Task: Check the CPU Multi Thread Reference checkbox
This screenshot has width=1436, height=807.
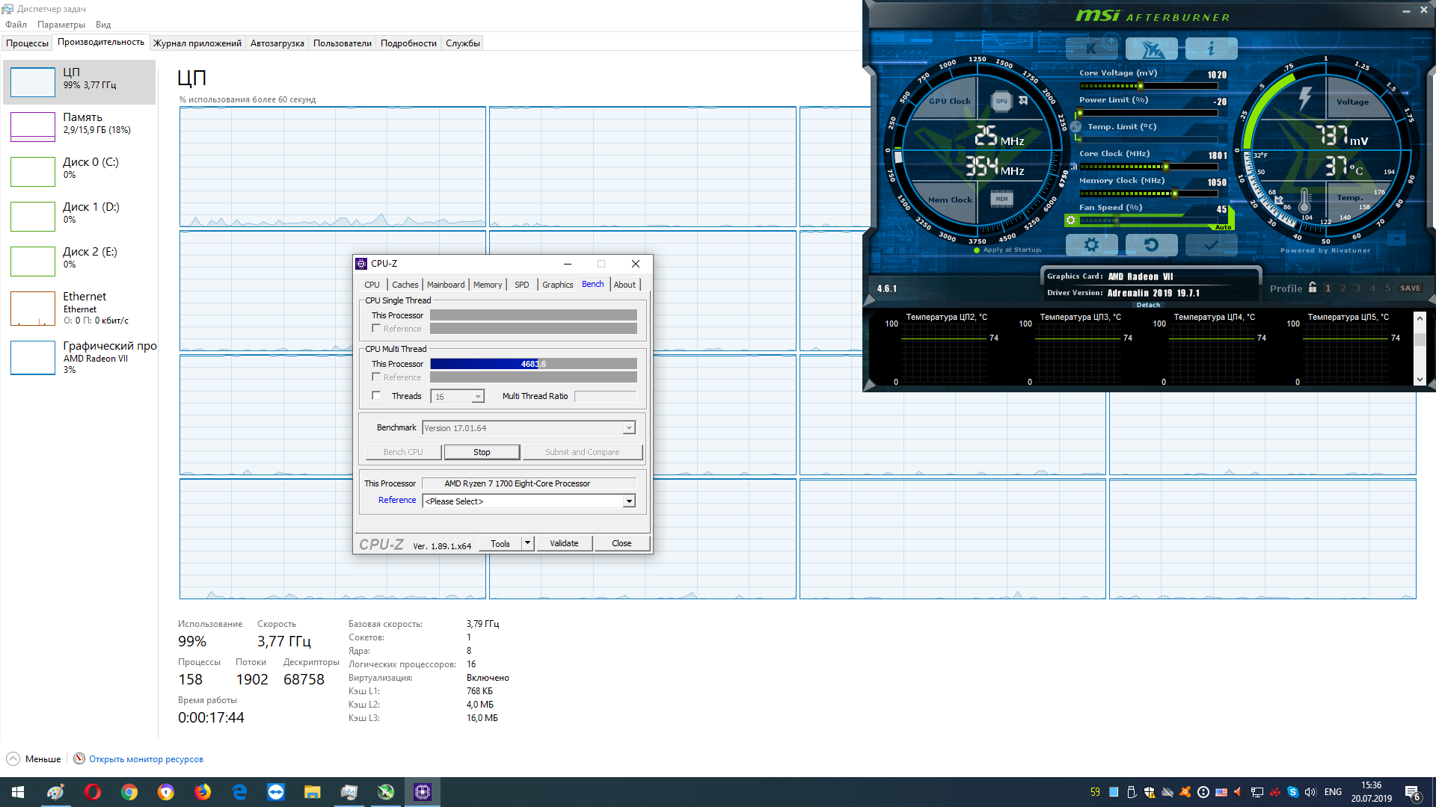Action: [376, 377]
